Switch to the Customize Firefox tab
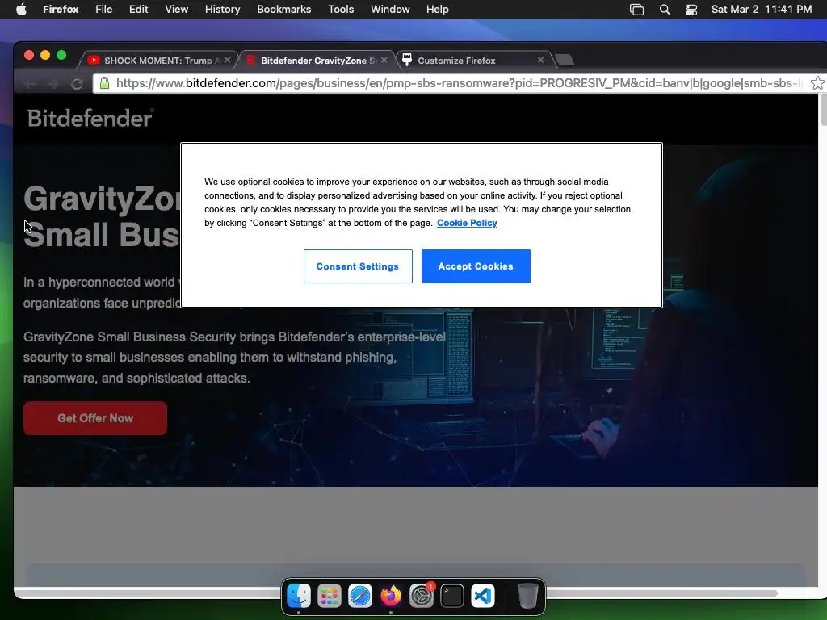This screenshot has width=827, height=620. (x=473, y=60)
